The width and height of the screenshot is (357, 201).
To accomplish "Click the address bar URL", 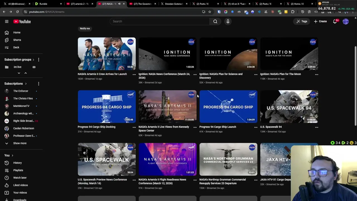I will [47, 12].
